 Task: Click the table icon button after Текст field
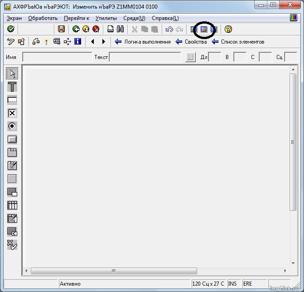pos(190,57)
